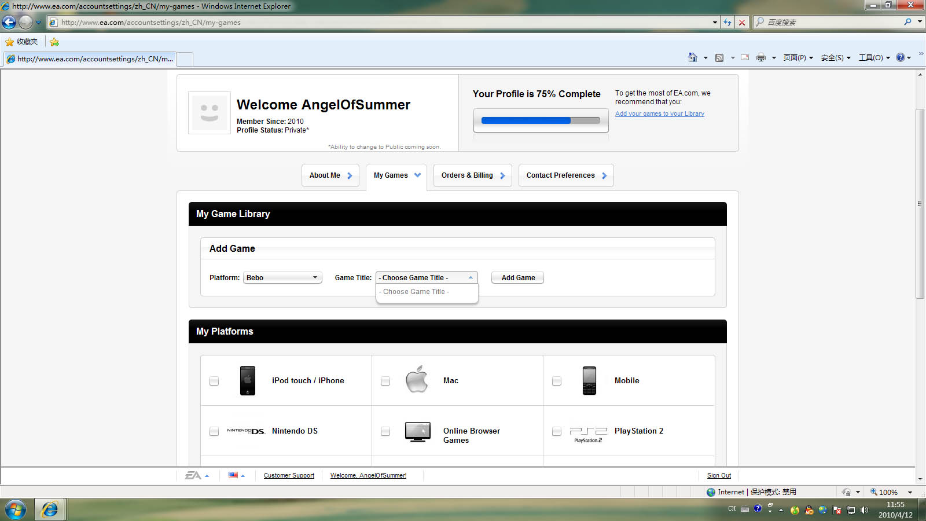Click the CH input language indicator
Viewport: 926px width, 521px height.
732,509
